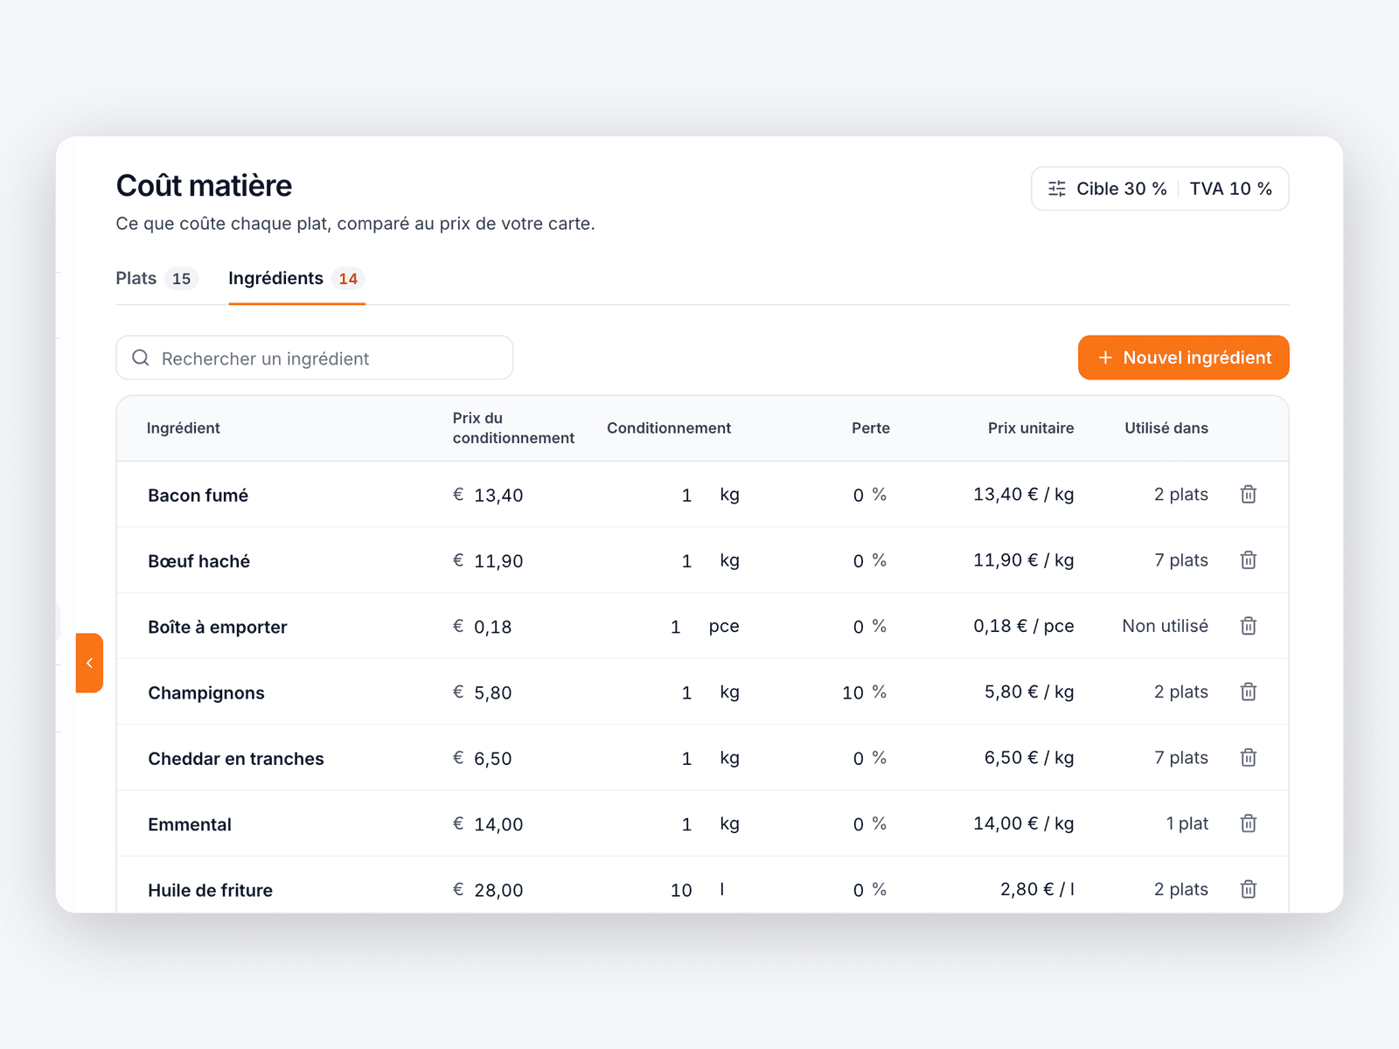Edit Cheddar en tranches price 6,50
This screenshot has width=1399, height=1049.
[x=493, y=759]
